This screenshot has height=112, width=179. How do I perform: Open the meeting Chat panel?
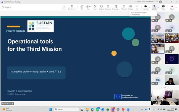point(82,7)
